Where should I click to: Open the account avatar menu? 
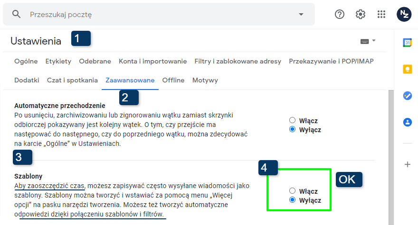404,14
